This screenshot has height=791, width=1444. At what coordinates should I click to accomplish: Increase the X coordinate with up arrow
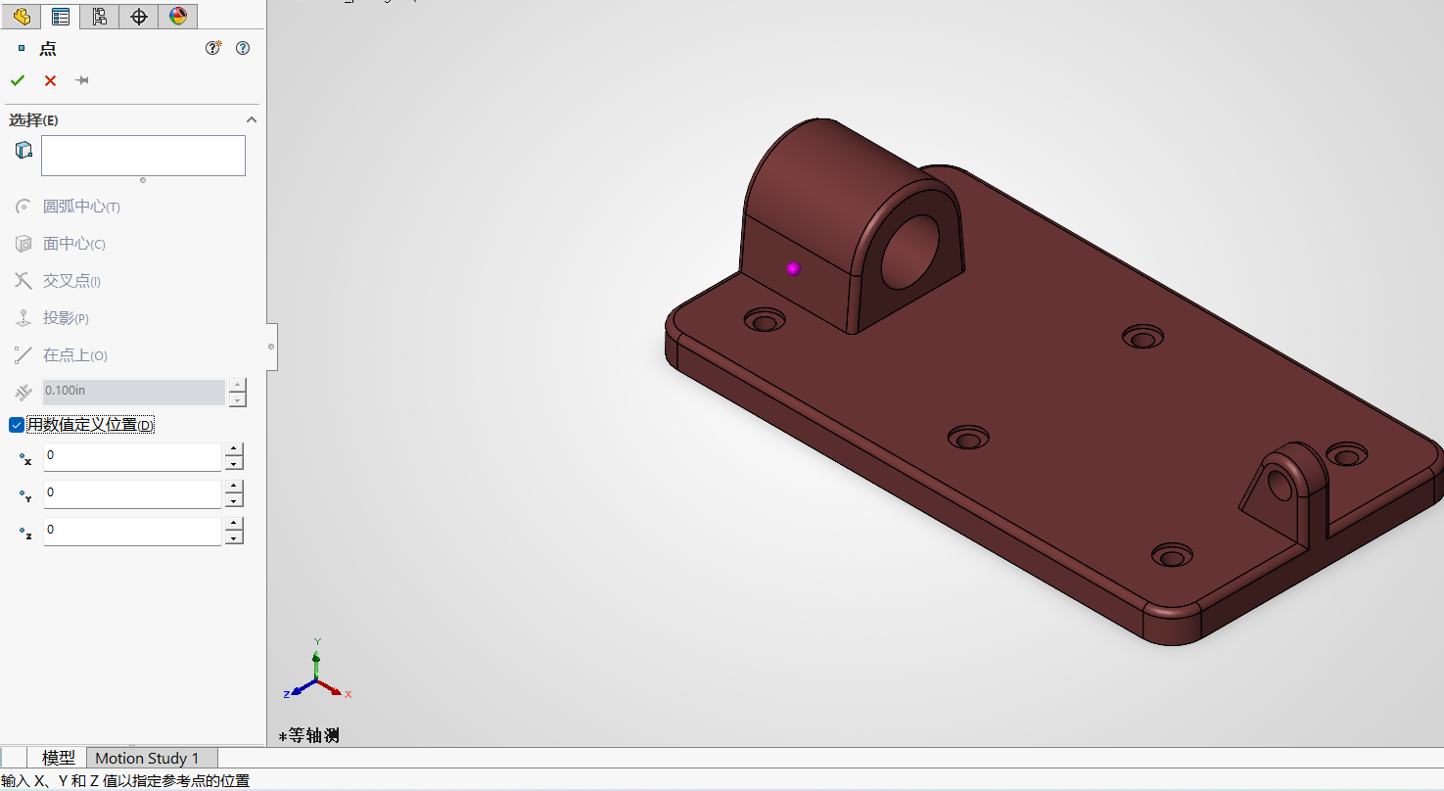pos(233,449)
